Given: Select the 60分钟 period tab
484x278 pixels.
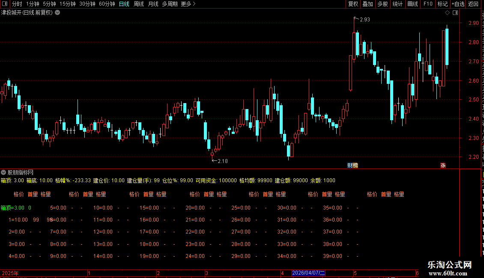Looking at the screenshot, I should click(x=107, y=4).
